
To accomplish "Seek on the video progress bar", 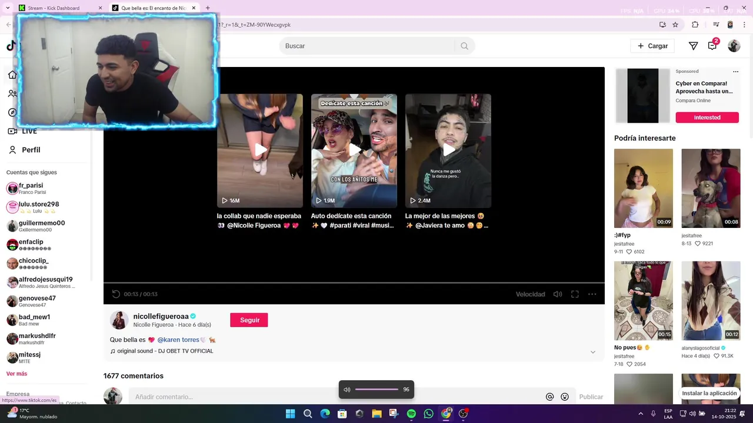I will tap(354, 283).
